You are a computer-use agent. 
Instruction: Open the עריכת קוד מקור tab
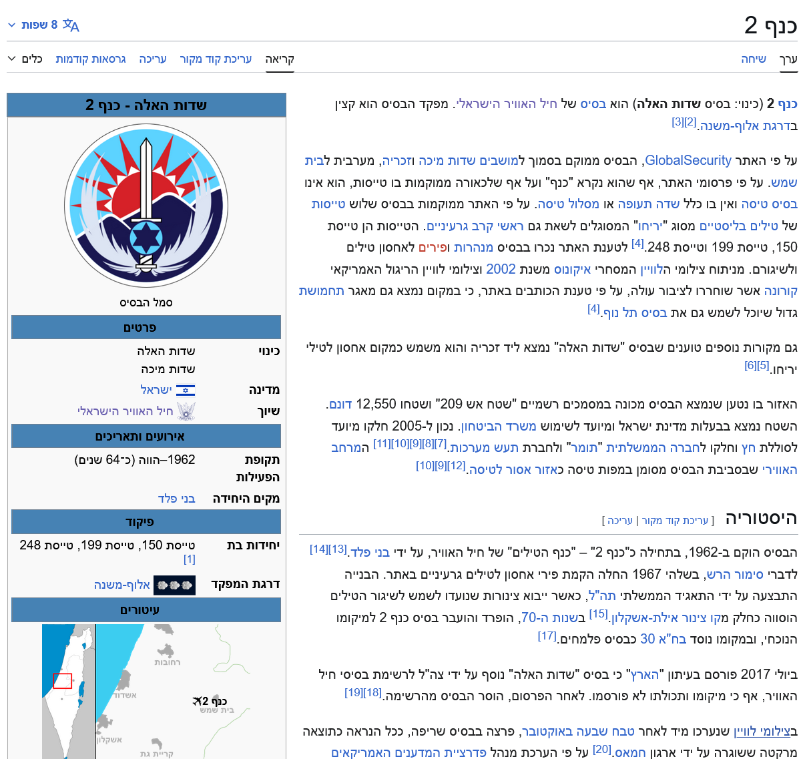(x=216, y=59)
